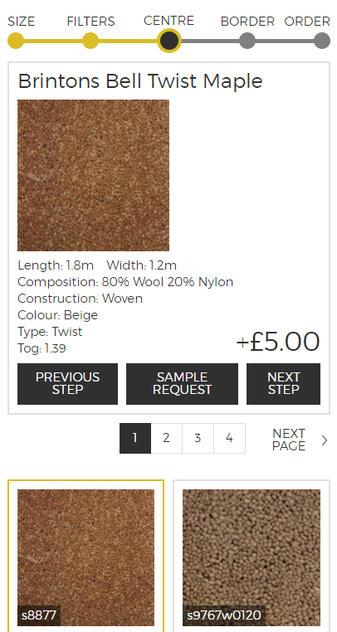Click the BORDER step circle
The height and width of the screenshot is (632, 337).
[247, 41]
